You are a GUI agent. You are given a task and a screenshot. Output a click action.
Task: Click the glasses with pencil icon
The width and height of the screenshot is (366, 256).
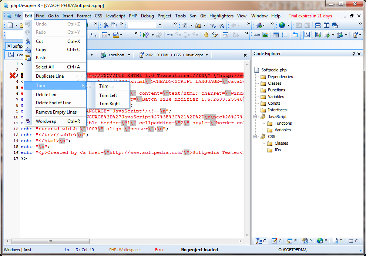pyautogui.click(x=214, y=35)
